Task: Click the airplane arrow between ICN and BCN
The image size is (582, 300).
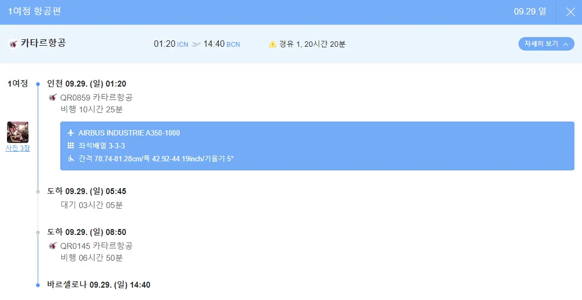Action: (x=196, y=44)
